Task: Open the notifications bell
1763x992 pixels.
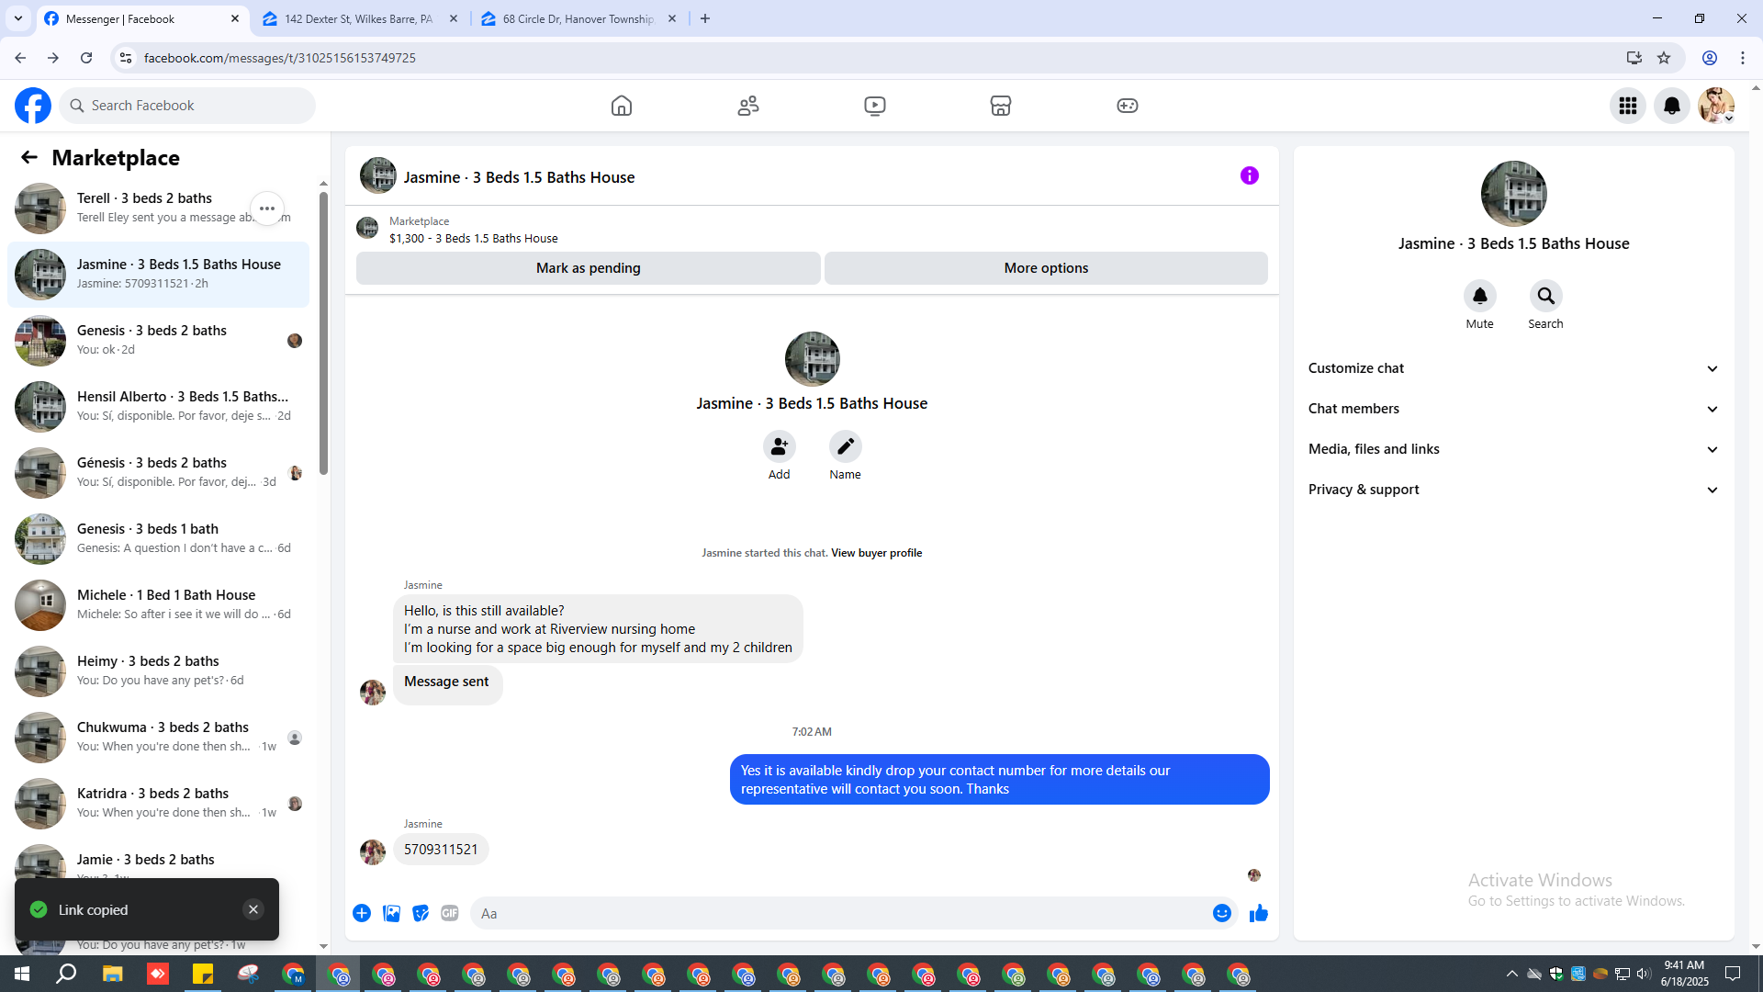Action: (1672, 106)
